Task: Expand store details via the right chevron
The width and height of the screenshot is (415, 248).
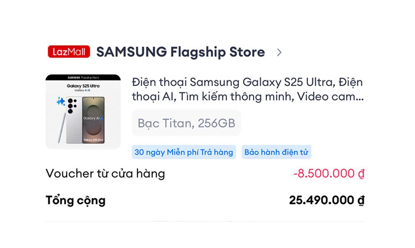Action: [279, 53]
